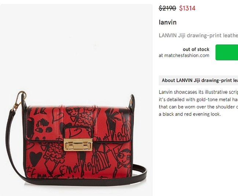The width and height of the screenshot is (238, 196).
Task: Visit the matchesfashion.com retailer link
Action: point(187,55)
